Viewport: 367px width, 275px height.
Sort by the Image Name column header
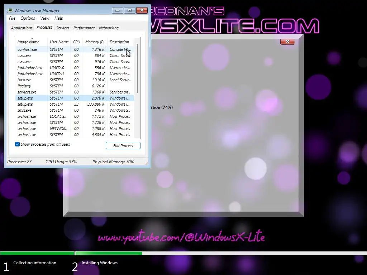pyautogui.click(x=32, y=42)
